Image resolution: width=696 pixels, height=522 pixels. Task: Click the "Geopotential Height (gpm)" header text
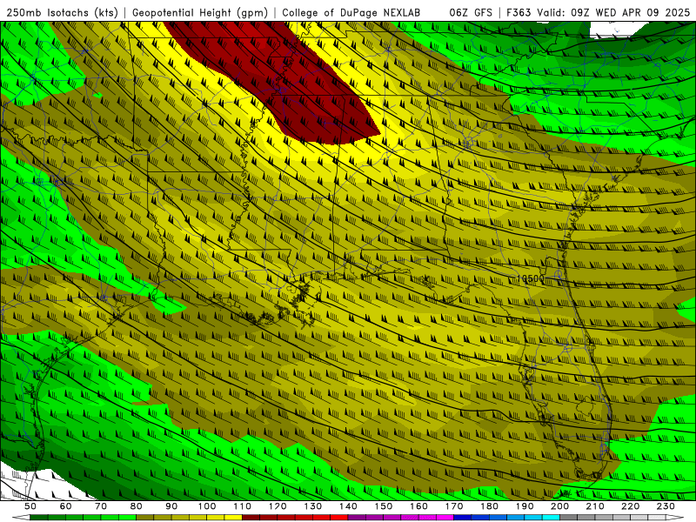click(x=200, y=13)
